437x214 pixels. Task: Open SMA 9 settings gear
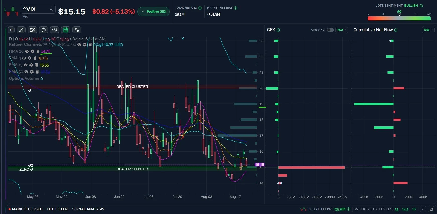tap(30, 58)
